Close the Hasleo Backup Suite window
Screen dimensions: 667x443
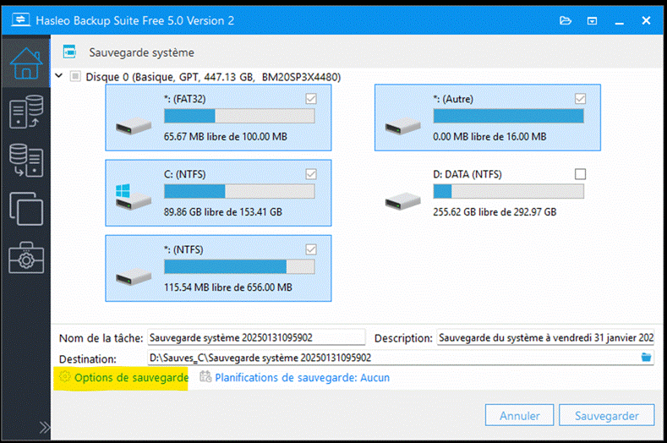click(646, 20)
